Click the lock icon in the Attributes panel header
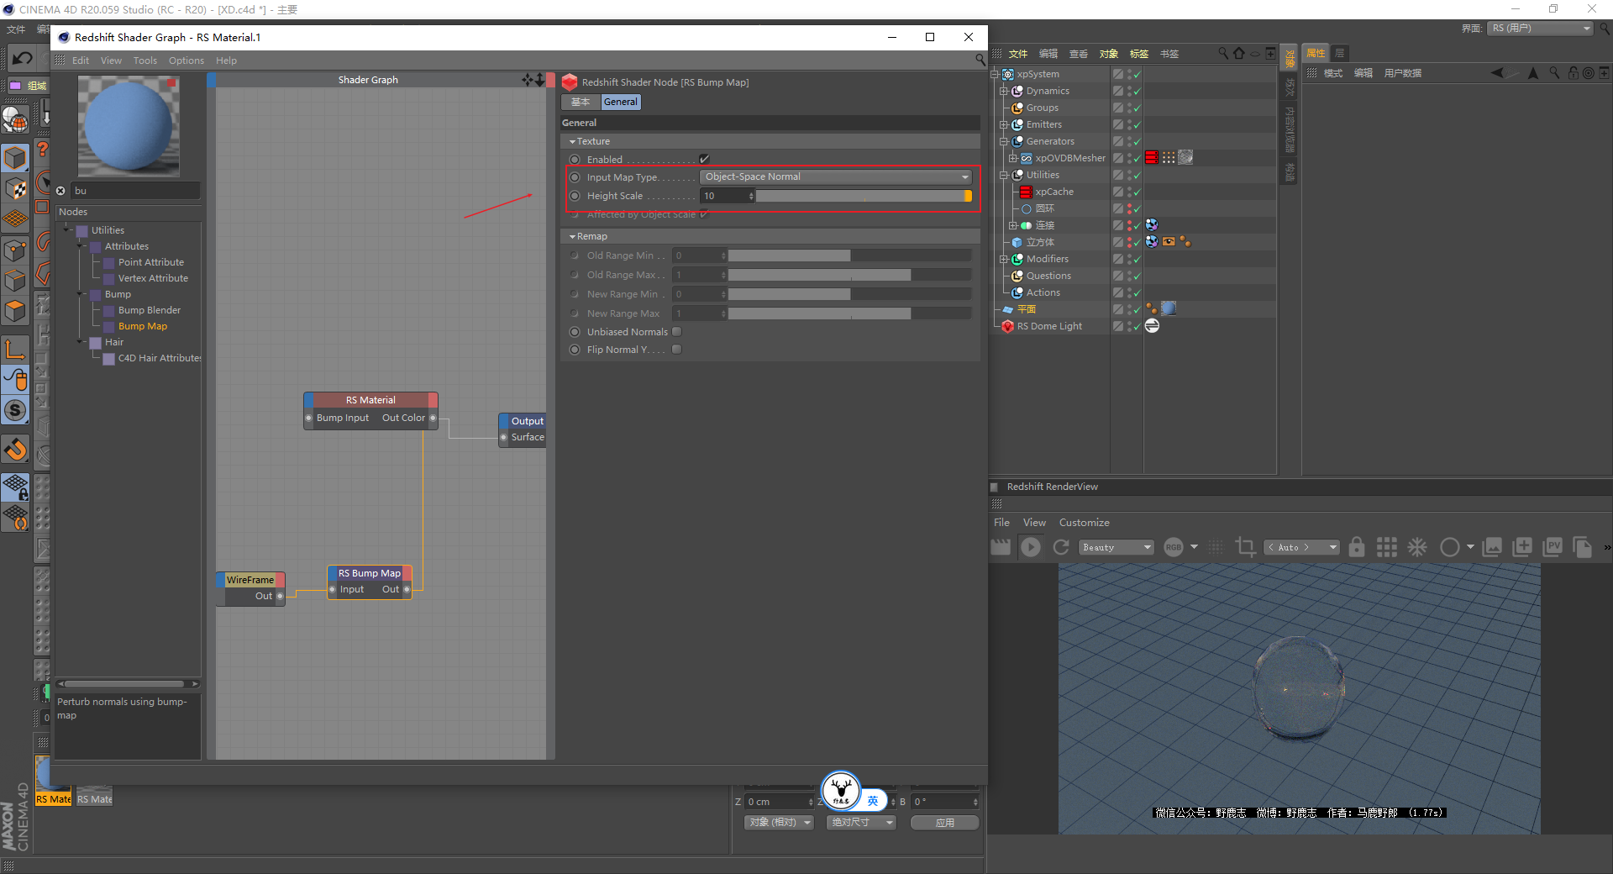Viewport: 1613px width, 874px height. (x=1573, y=73)
